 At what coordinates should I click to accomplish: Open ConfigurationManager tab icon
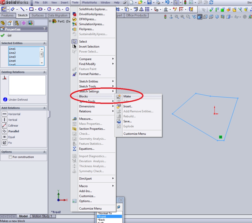click(17, 23)
